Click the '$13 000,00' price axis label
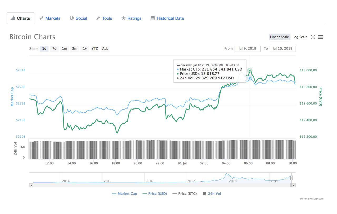 308,70
